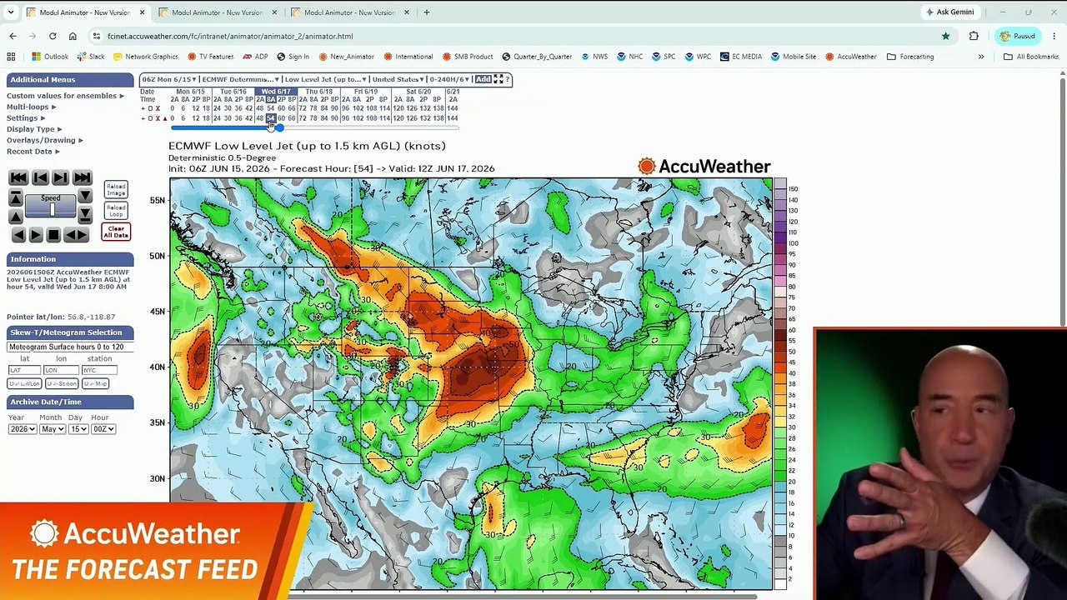The width and height of the screenshot is (1067, 600).
Task: Play the loop forward
Action: [36, 235]
